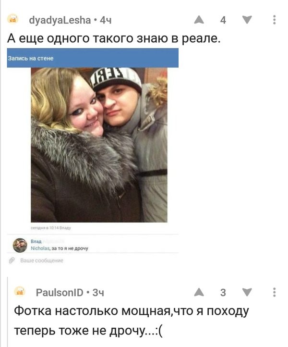This screenshot has width=288, height=347.
Task: Downvote dyadyaLesha's comment
Action: pos(247,20)
